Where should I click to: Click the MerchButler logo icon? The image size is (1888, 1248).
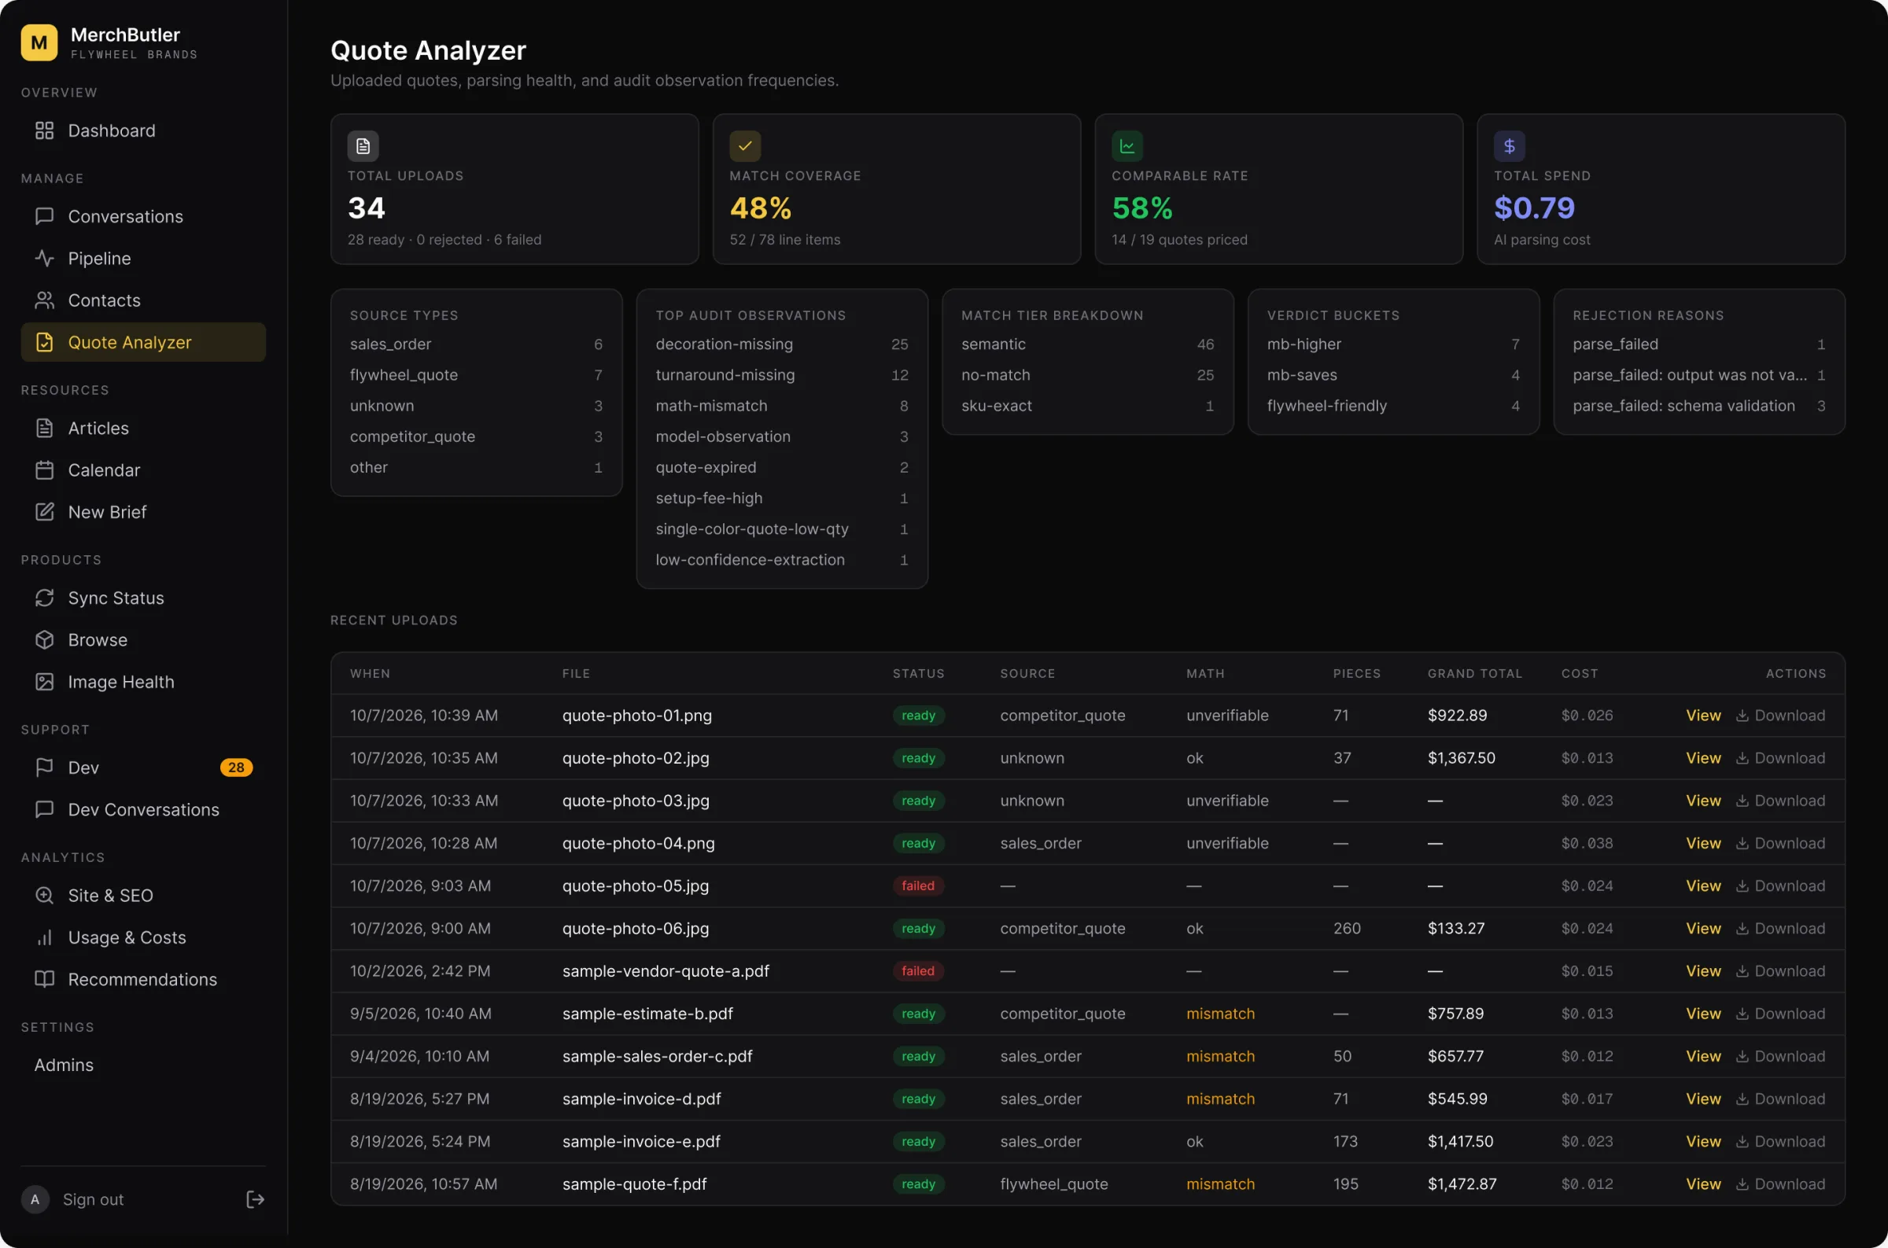(39, 42)
